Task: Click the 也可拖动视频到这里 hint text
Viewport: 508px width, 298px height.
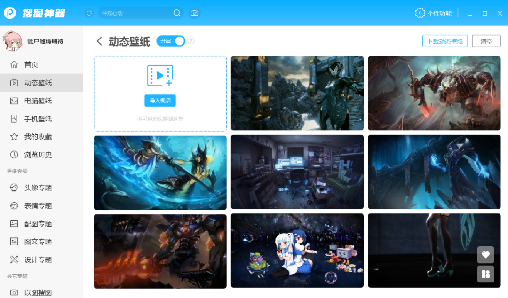Action: [x=160, y=119]
